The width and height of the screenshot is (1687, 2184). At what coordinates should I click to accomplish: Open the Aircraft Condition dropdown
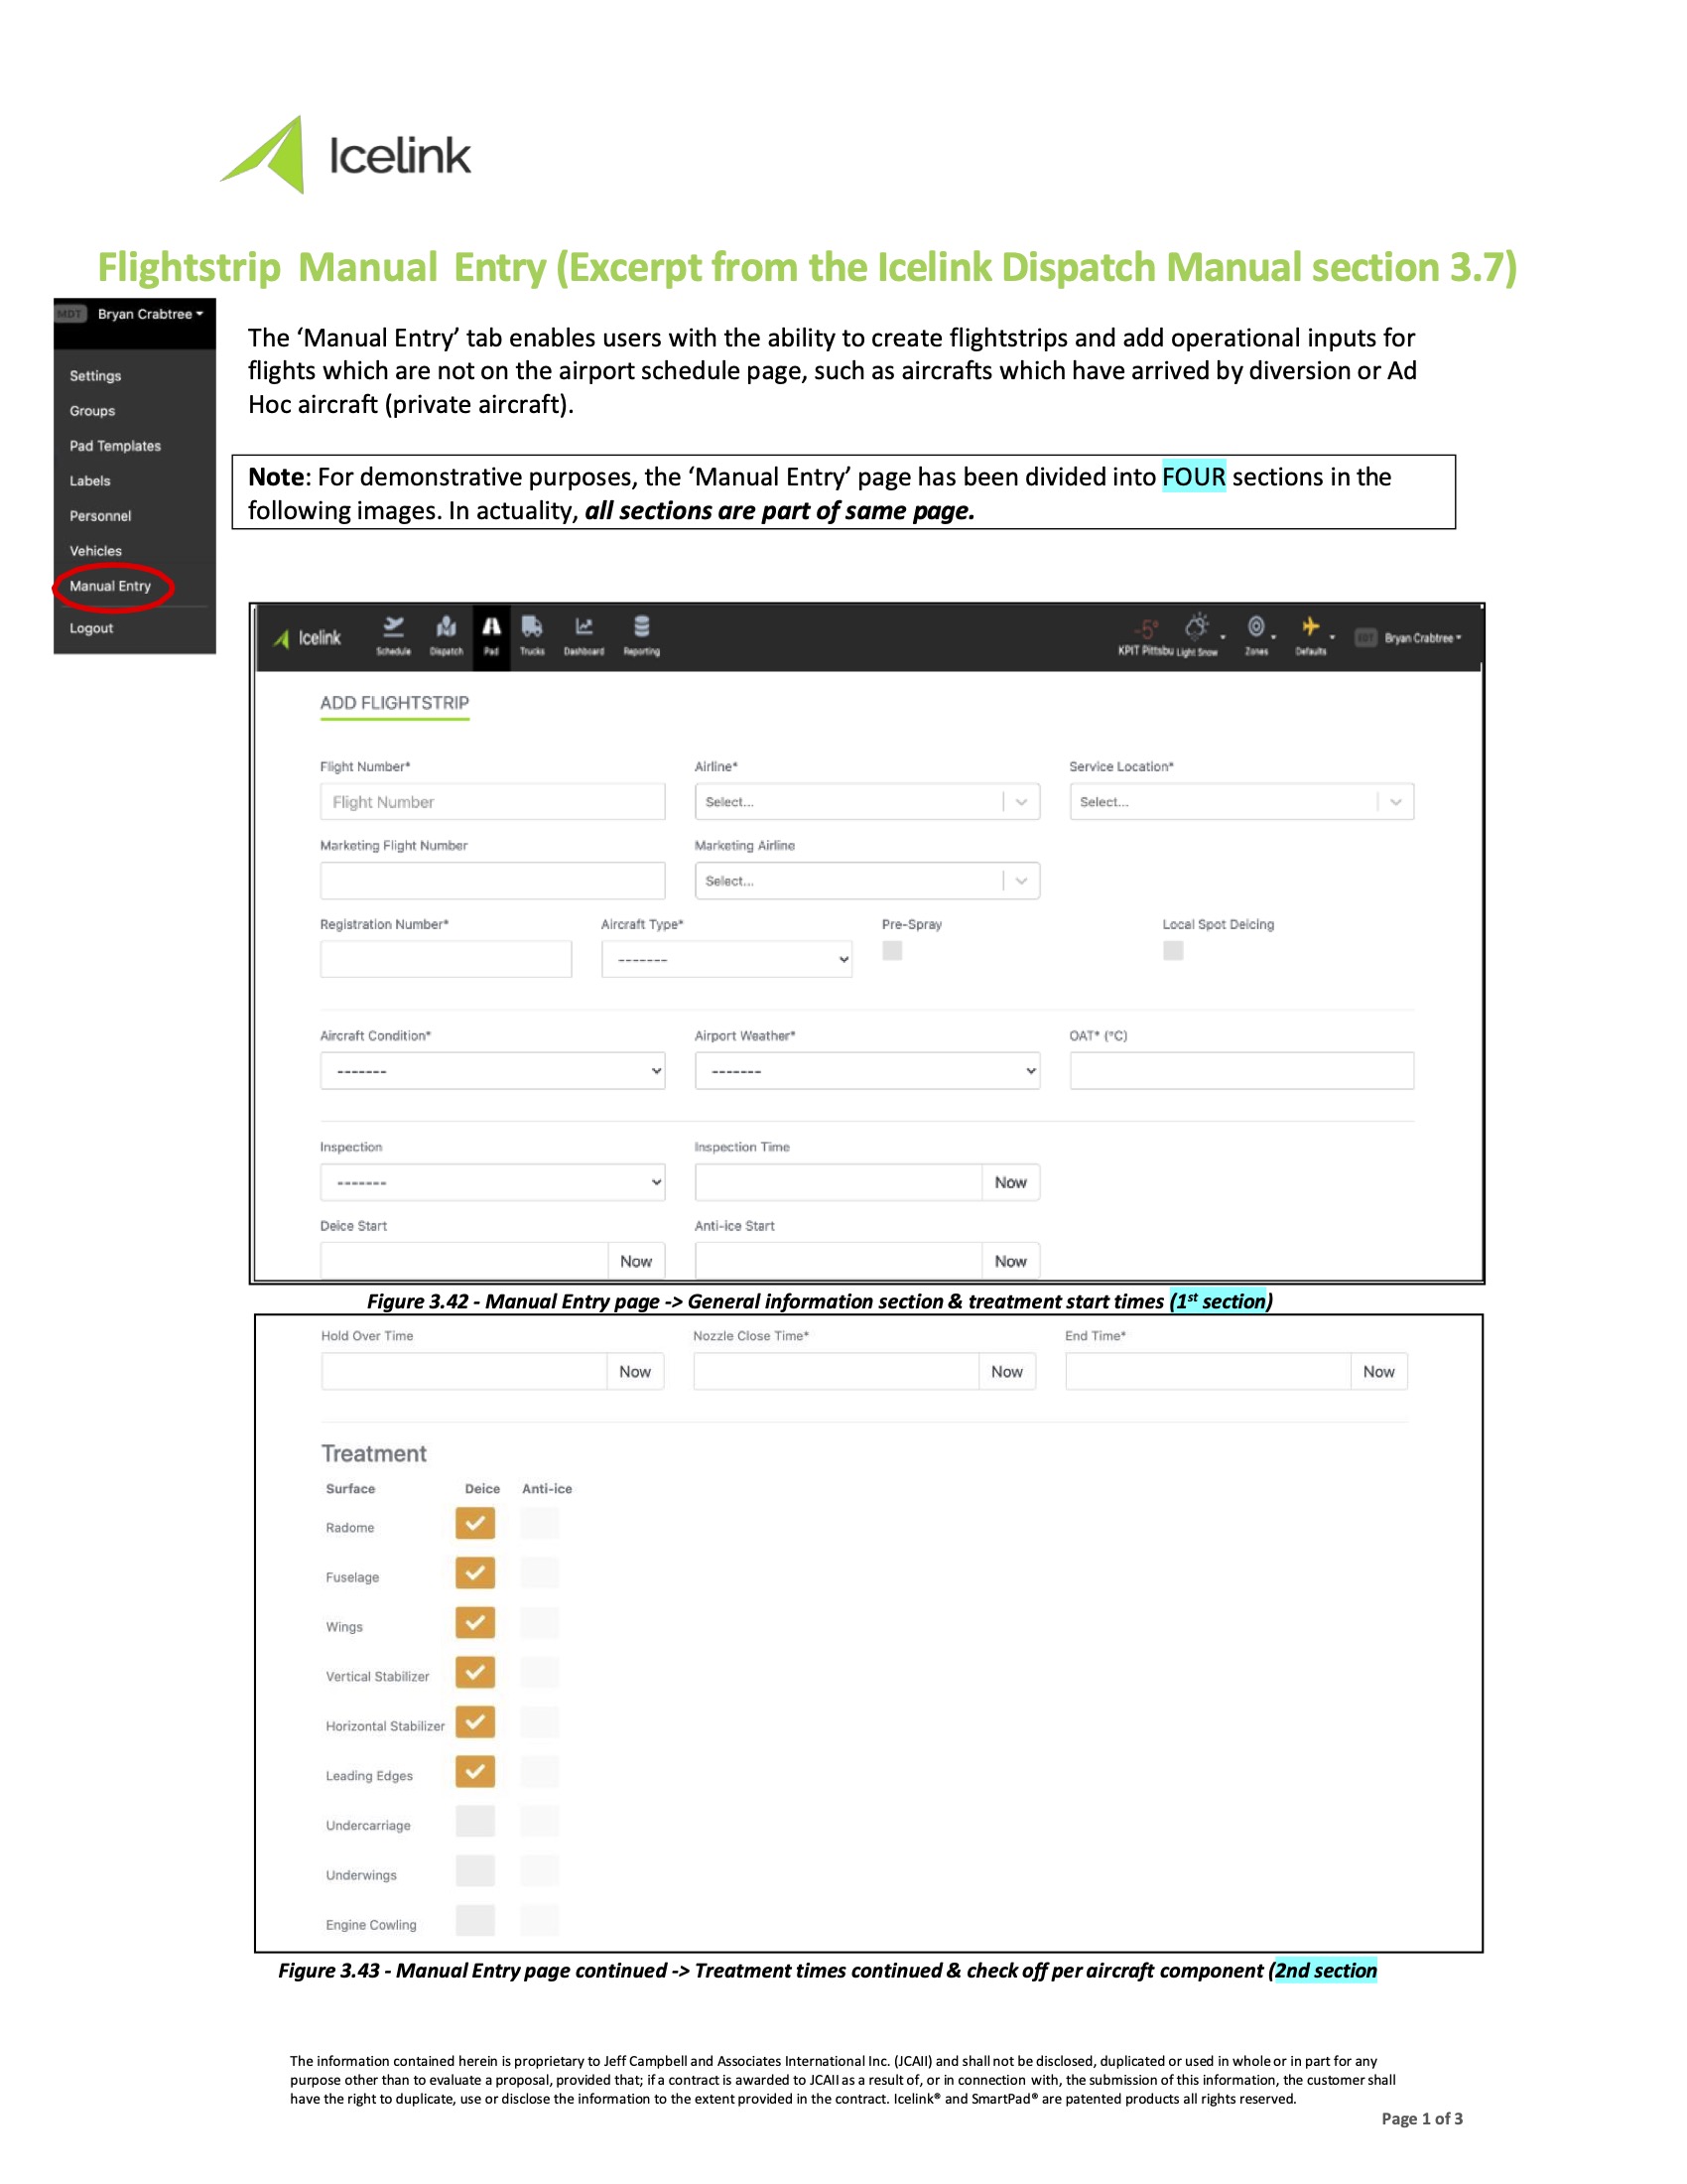tap(493, 1070)
